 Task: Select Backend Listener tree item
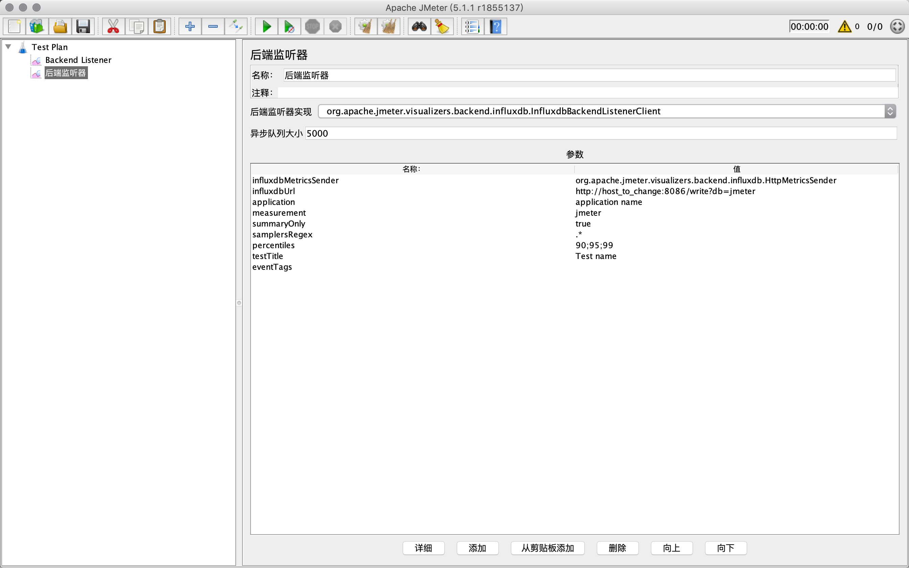click(78, 60)
